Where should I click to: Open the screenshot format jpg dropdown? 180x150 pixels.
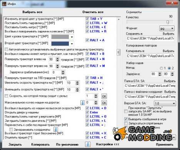(x=167, y=29)
